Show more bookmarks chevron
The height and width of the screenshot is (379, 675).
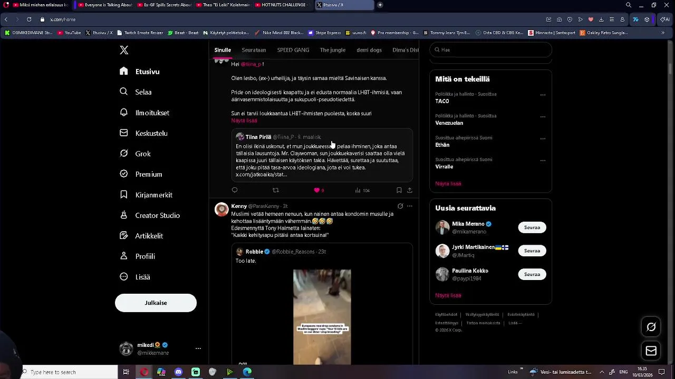663,33
